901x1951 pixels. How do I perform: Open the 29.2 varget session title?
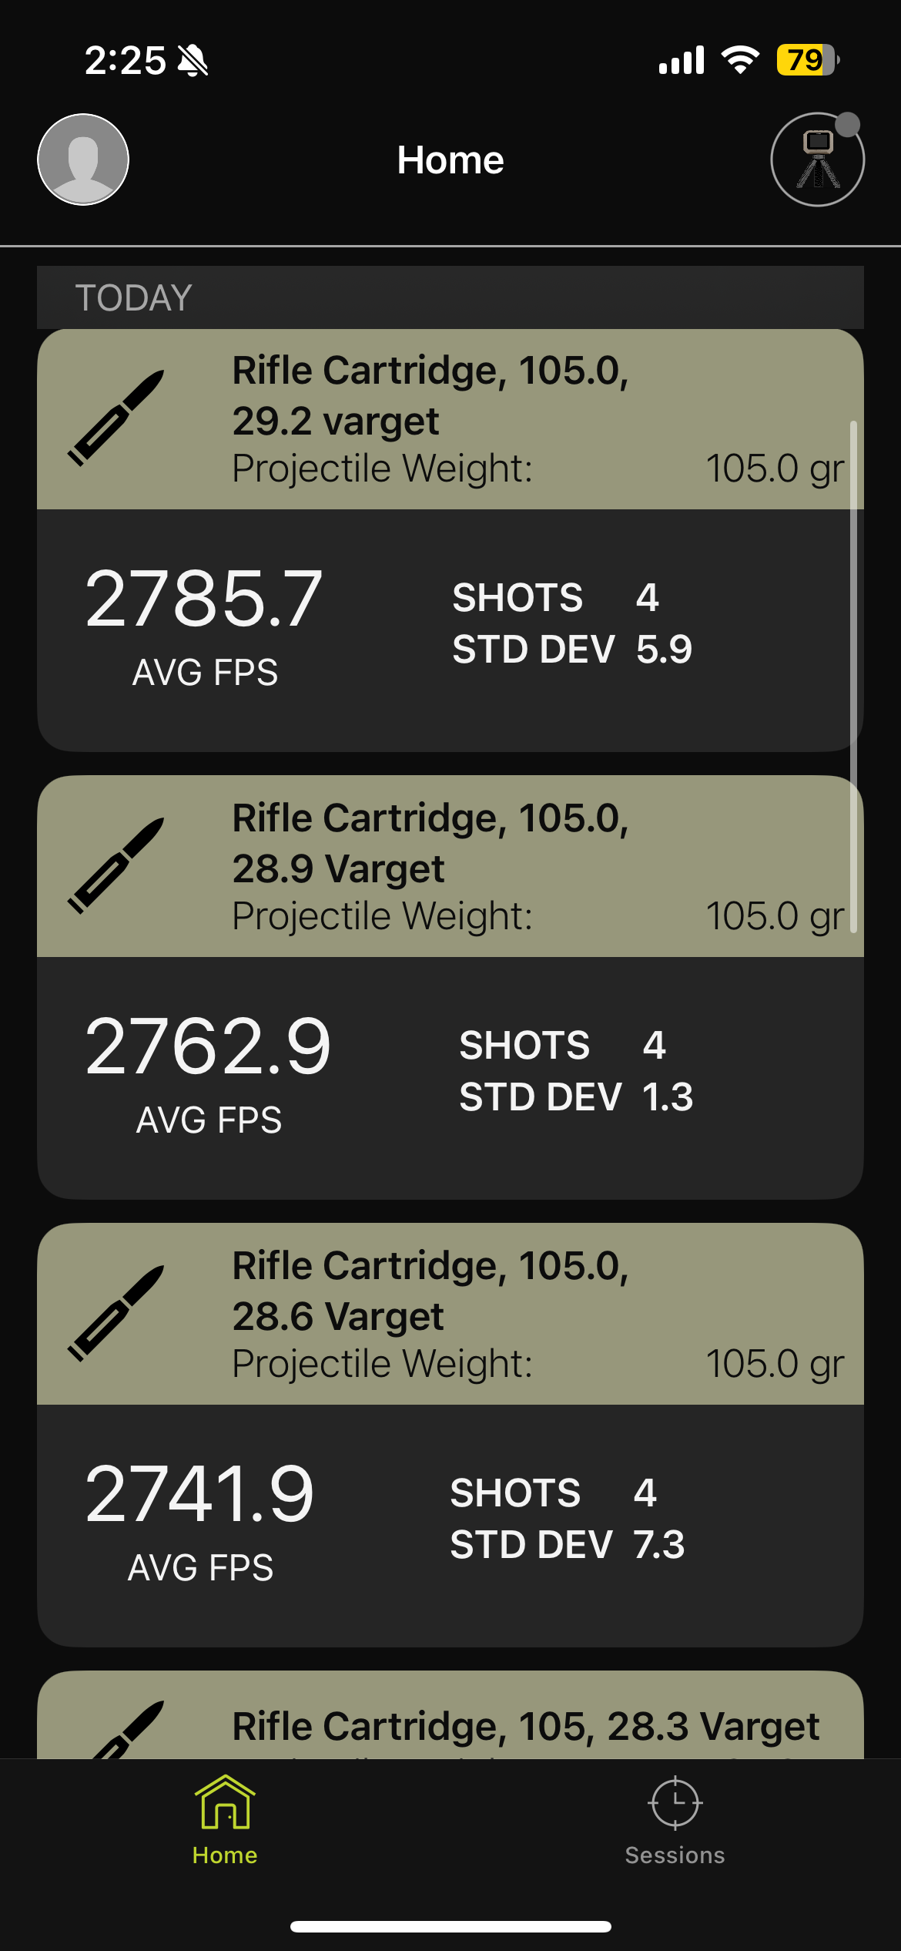pyautogui.click(x=430, y=395)
